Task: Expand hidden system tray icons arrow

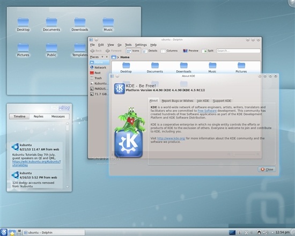Action: point(272,233)
